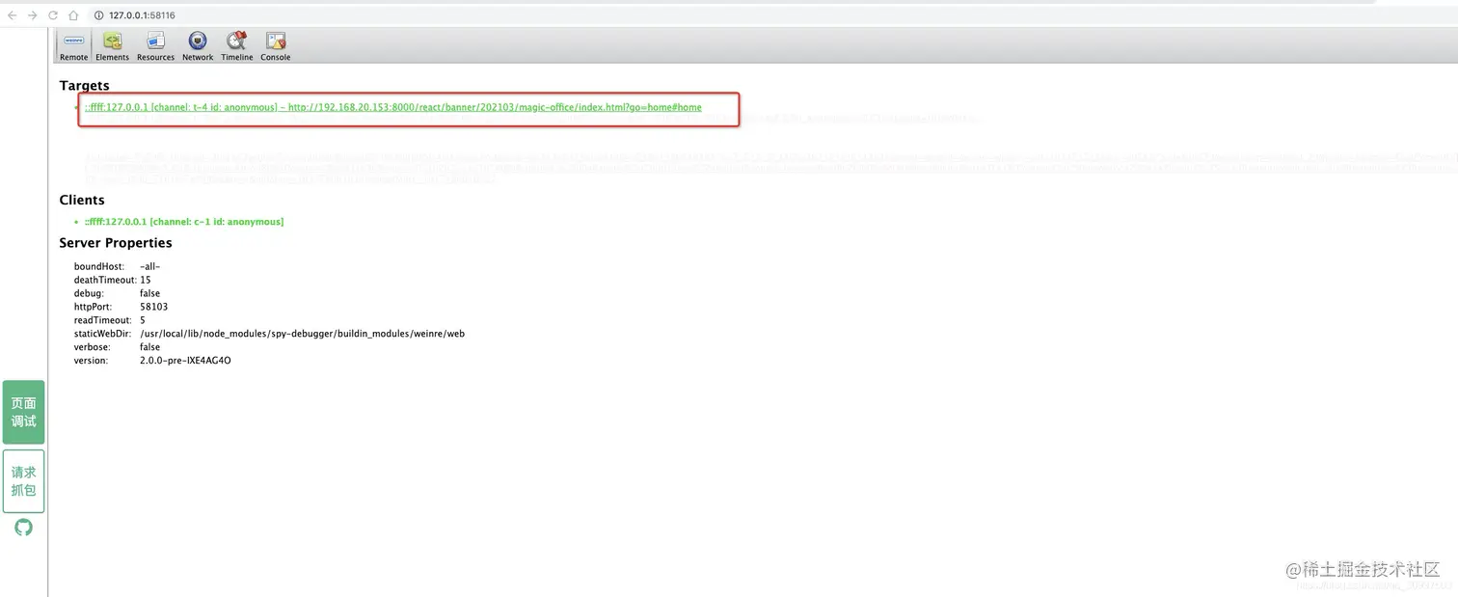Click the site info icon in address bar
This screenshot has height=597, width=1458.
[x=99, y=15]
